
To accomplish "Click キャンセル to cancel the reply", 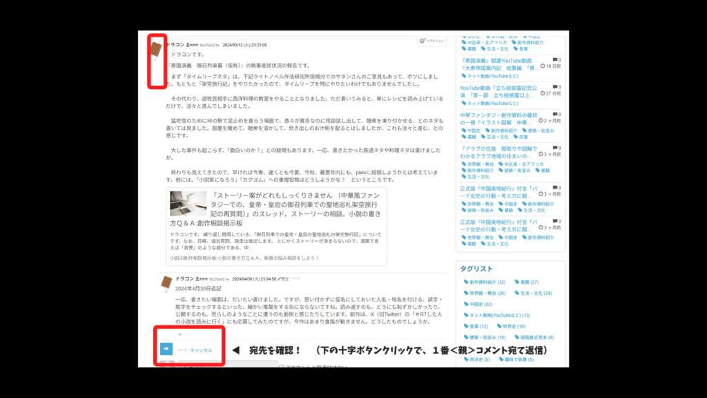I will click(202, 350).
